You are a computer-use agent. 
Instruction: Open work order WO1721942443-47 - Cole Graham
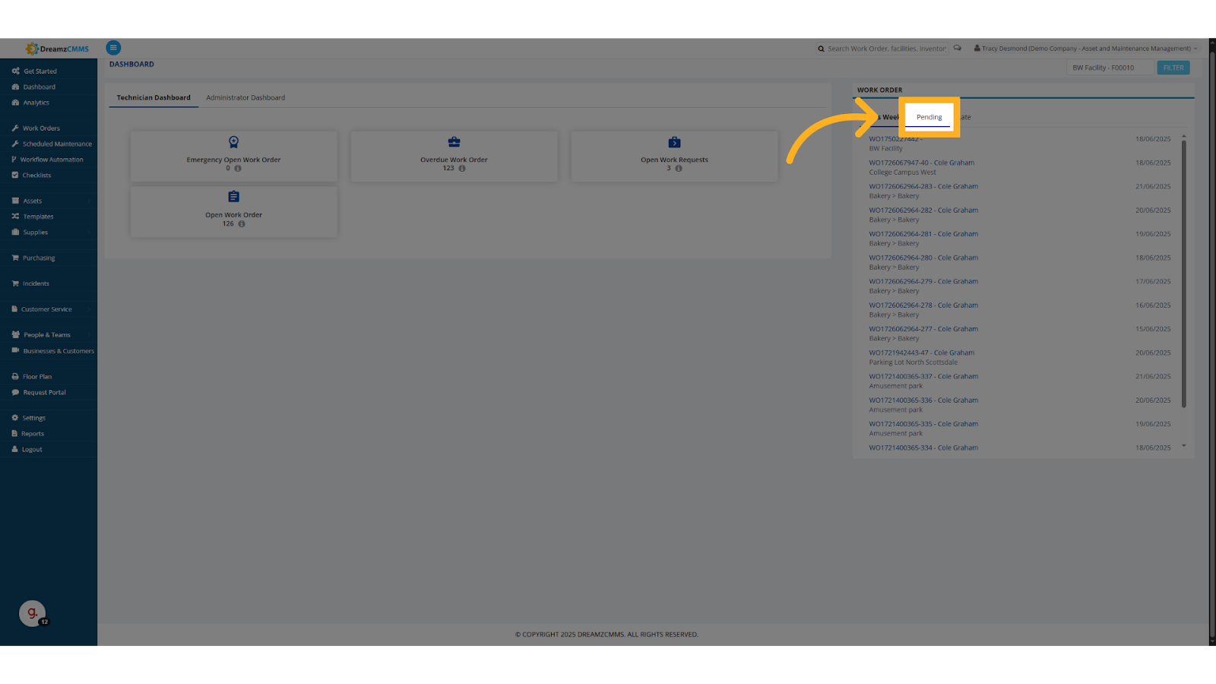point(921,353)
